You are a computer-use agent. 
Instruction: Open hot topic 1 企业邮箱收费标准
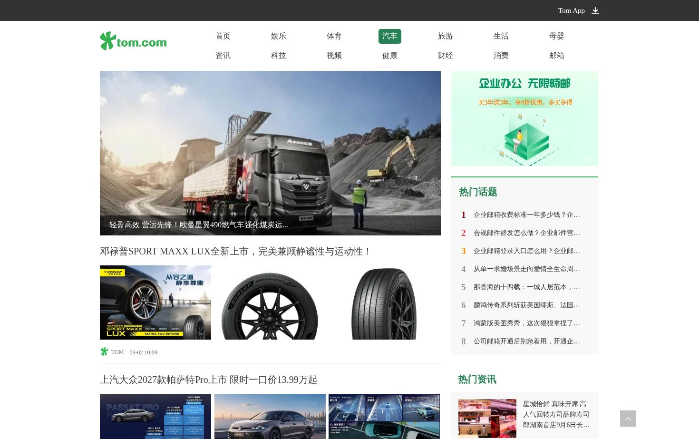(526, 215)
